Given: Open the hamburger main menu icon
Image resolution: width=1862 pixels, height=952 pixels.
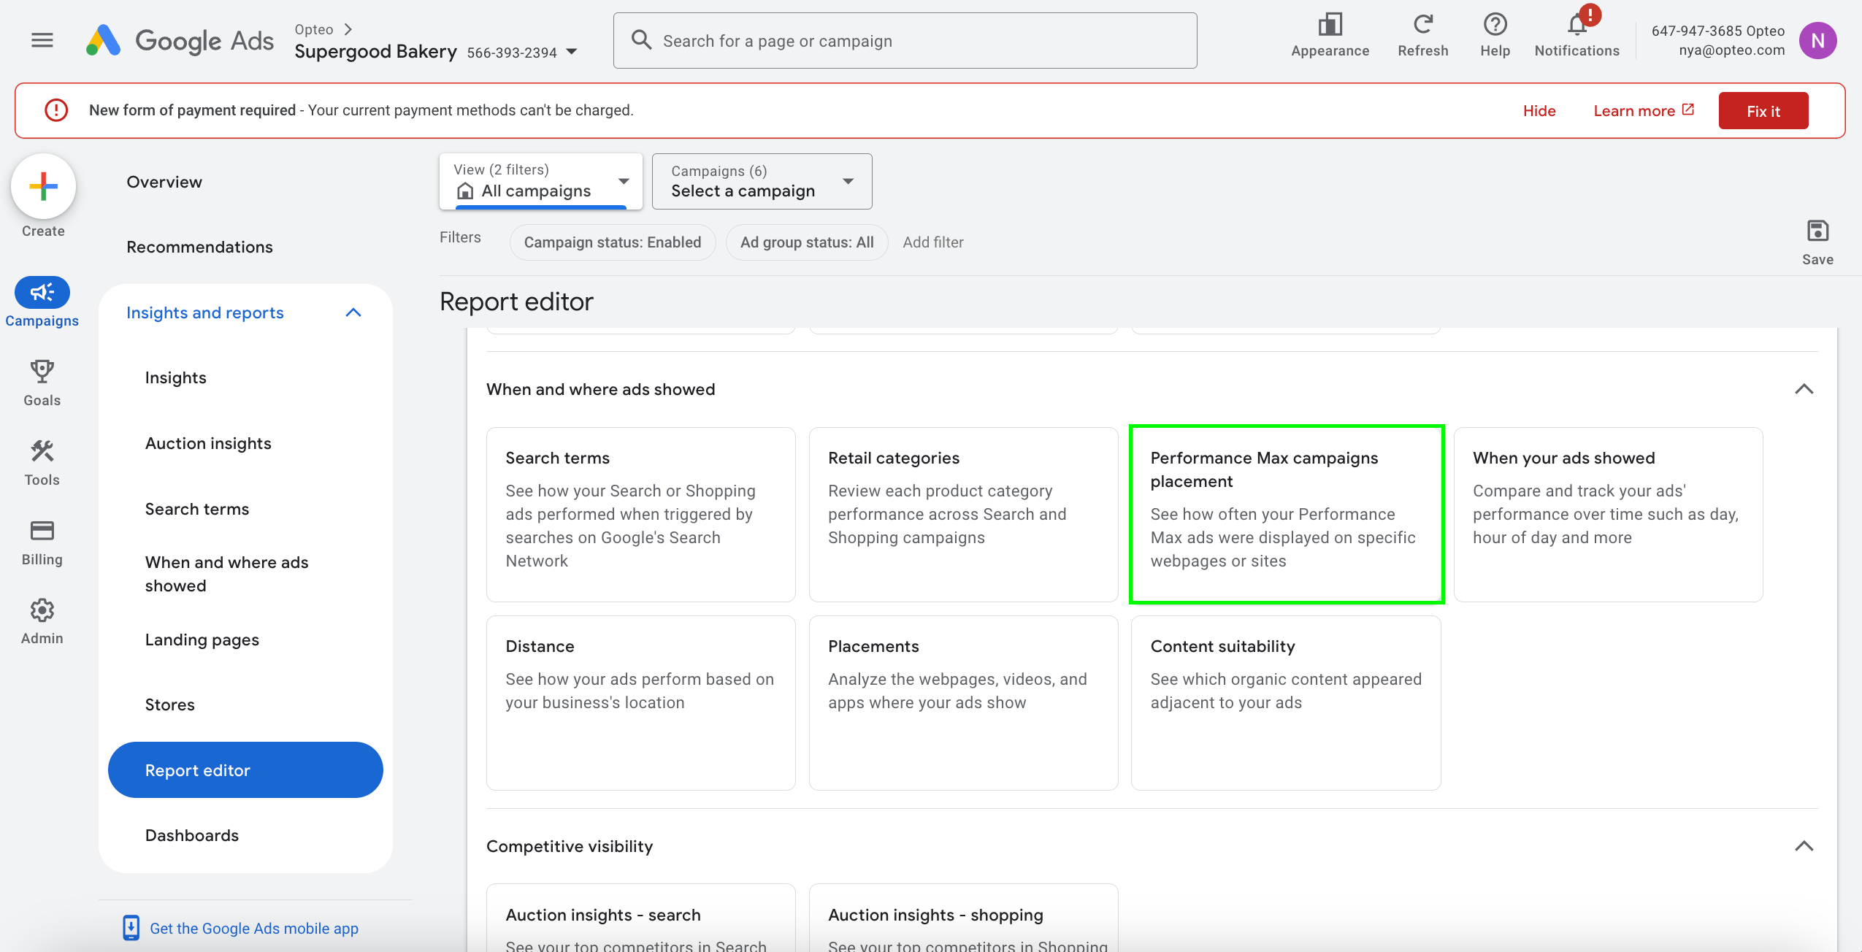Looking at the screenshot, I should click(42, 40).
